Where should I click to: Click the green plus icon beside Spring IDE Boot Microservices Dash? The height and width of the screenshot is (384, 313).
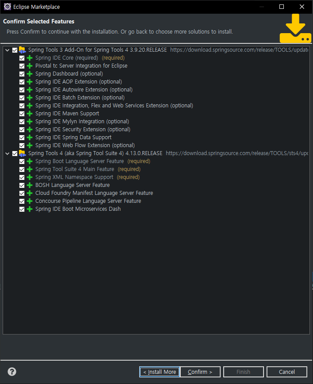pos(30,209)
